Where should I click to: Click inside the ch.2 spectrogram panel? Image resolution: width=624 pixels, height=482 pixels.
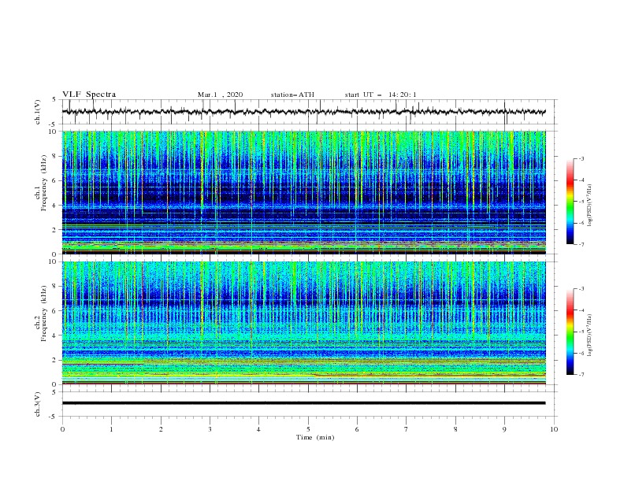[x=304, y=323]
